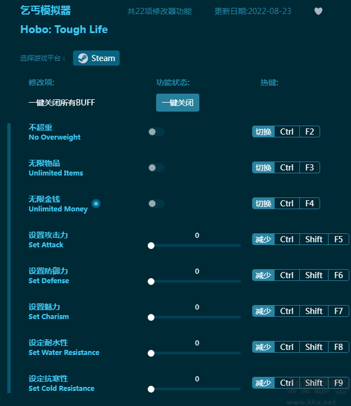The width and height of the screenshot is (351, 406).
Task: Click the F5 key in Set Attack hotkey
Action: click(x=338, y=239)
